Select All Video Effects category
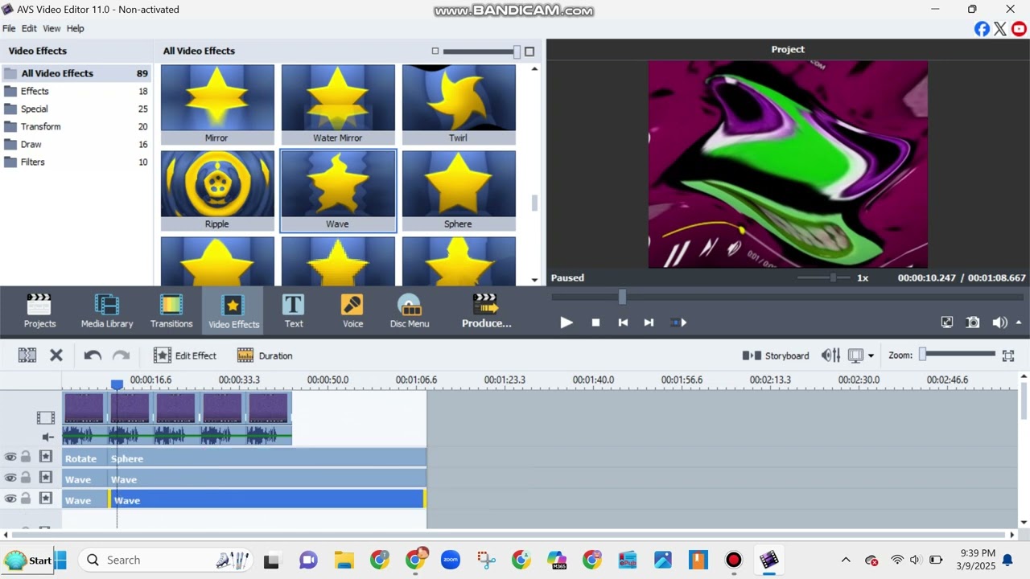The width and height of the screenshot is (1030, 579). click(76, 73)
